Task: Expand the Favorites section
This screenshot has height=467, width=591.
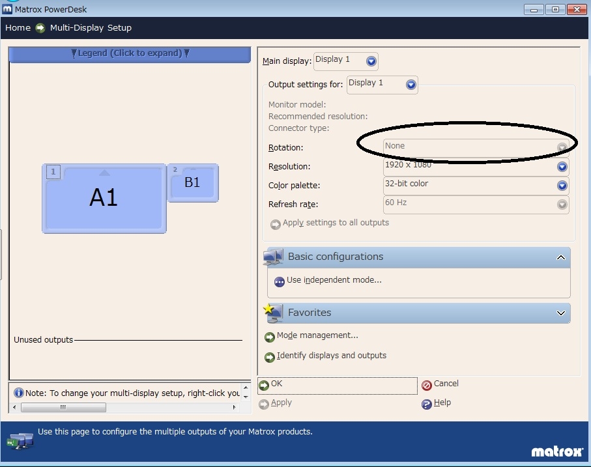Action: [x=560, y=313]
